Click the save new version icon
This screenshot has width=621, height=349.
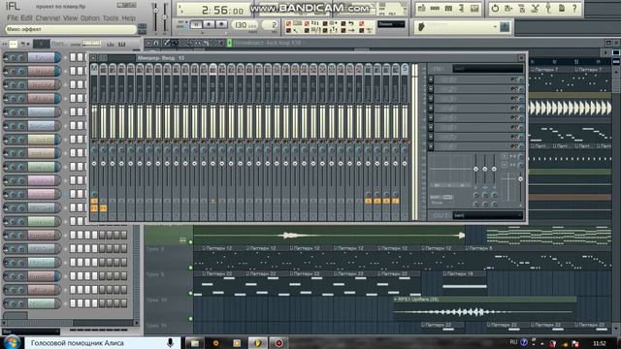click(x=508, y=9)
